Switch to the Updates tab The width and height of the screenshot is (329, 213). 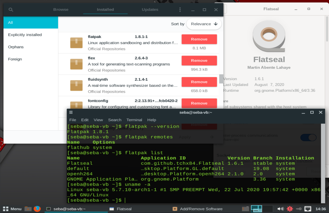coord(150,9)
